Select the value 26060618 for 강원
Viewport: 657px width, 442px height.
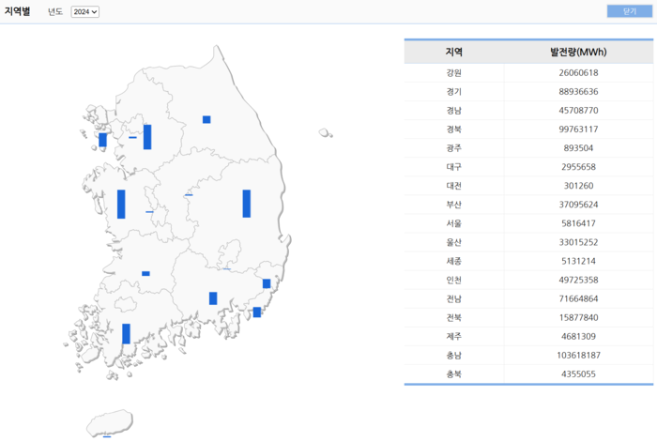click(578, 73)
